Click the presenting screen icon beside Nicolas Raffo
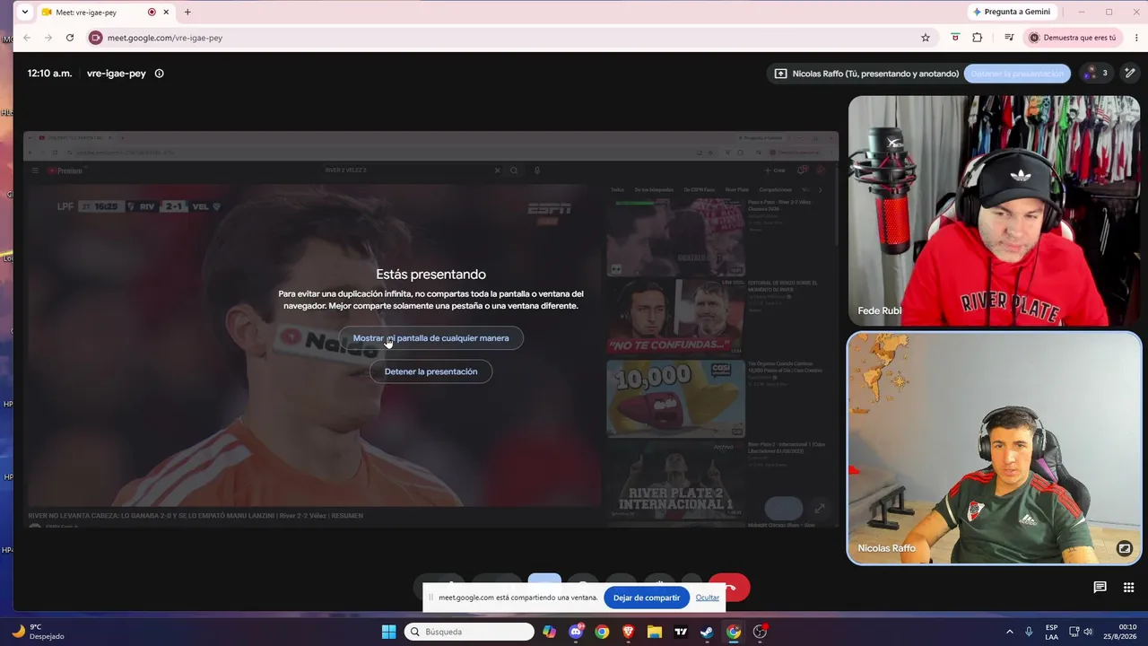 point(780,74)
